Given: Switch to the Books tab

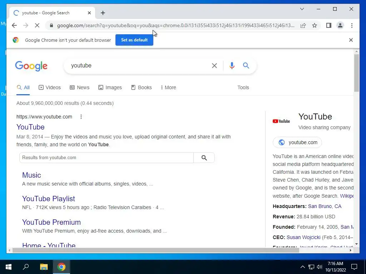Looking at the screenshot, I should coord(141,88).
